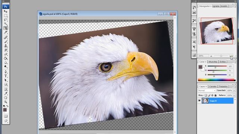Select the Blur tool

[x=6, y=63]
